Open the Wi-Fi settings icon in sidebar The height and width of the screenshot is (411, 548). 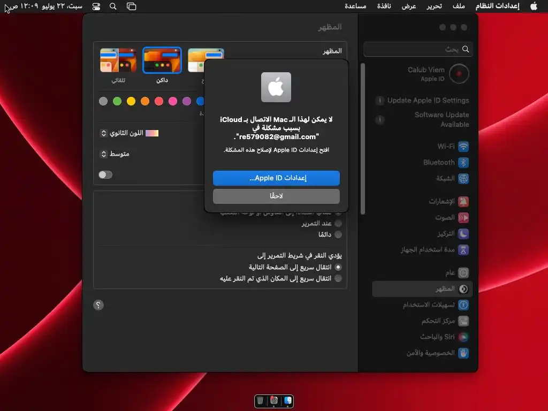pos(463,147)
